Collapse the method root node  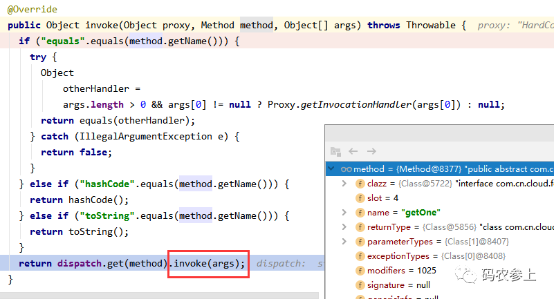coord(332,169)
